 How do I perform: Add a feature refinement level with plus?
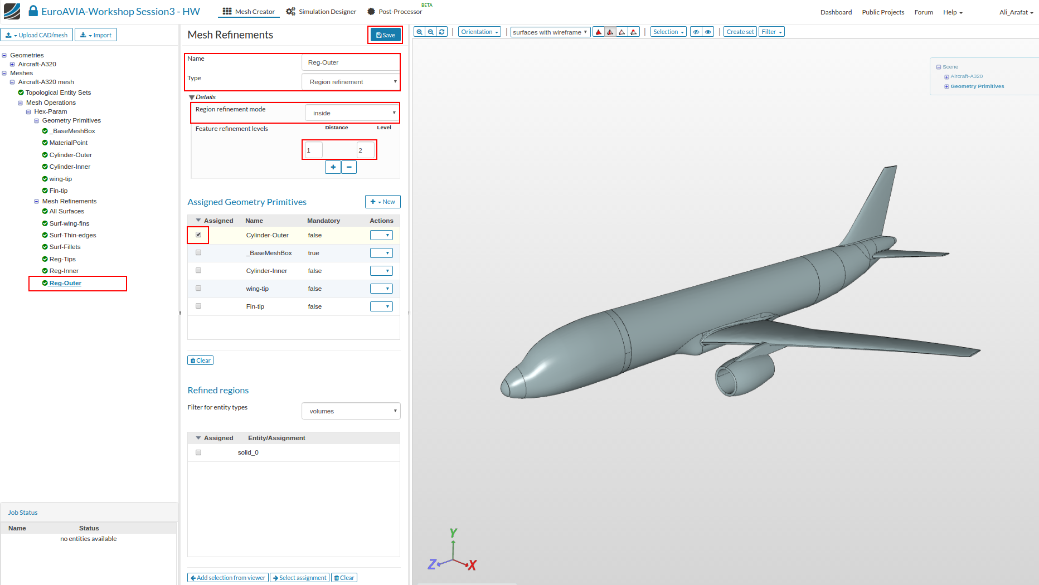[333, 167]
